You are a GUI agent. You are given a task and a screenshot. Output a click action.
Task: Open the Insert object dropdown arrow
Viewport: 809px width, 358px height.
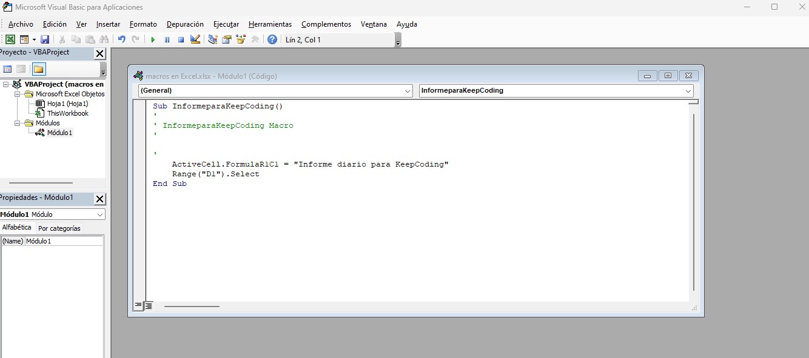tap(34, 39)
